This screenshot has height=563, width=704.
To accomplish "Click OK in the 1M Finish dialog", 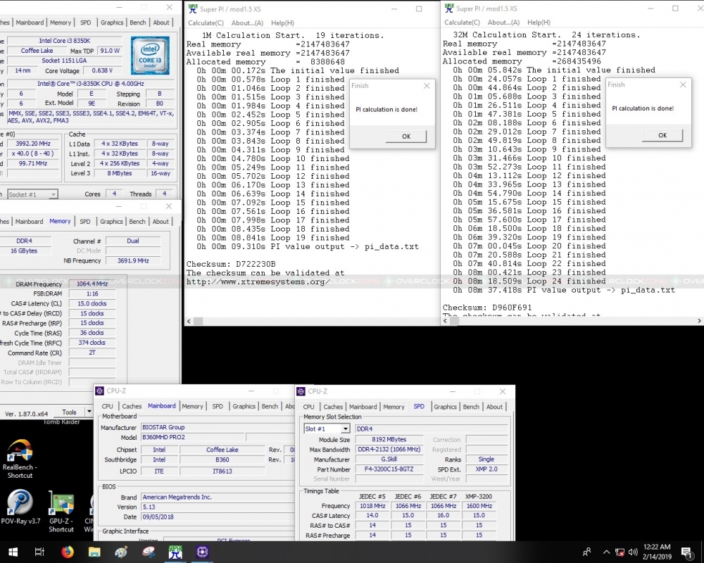I will [406, 137].
